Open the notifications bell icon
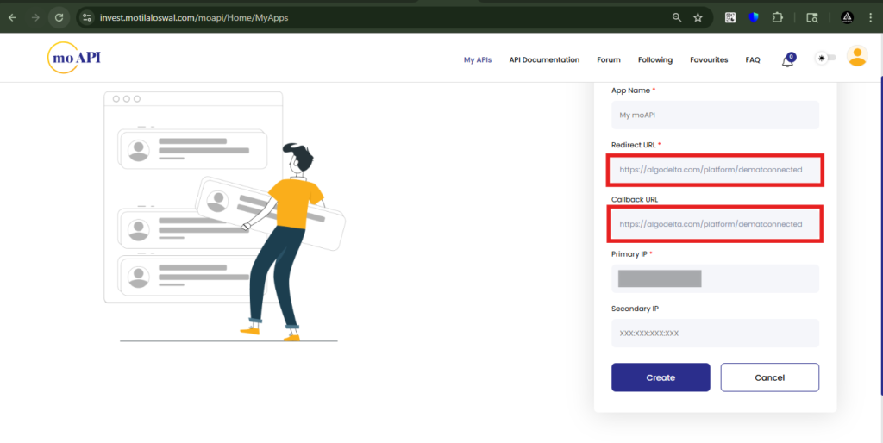The image size is (883, 443). [x=787, y=60]
